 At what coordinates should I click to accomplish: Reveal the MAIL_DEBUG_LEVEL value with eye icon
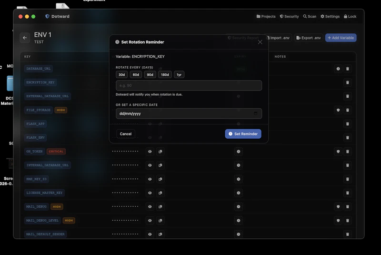pos(150,221)
